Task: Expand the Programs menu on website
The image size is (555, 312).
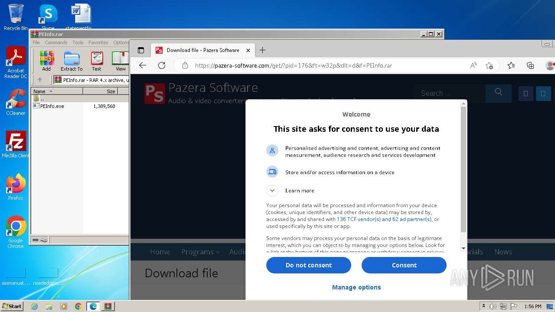Action: [x=200, y=252]
